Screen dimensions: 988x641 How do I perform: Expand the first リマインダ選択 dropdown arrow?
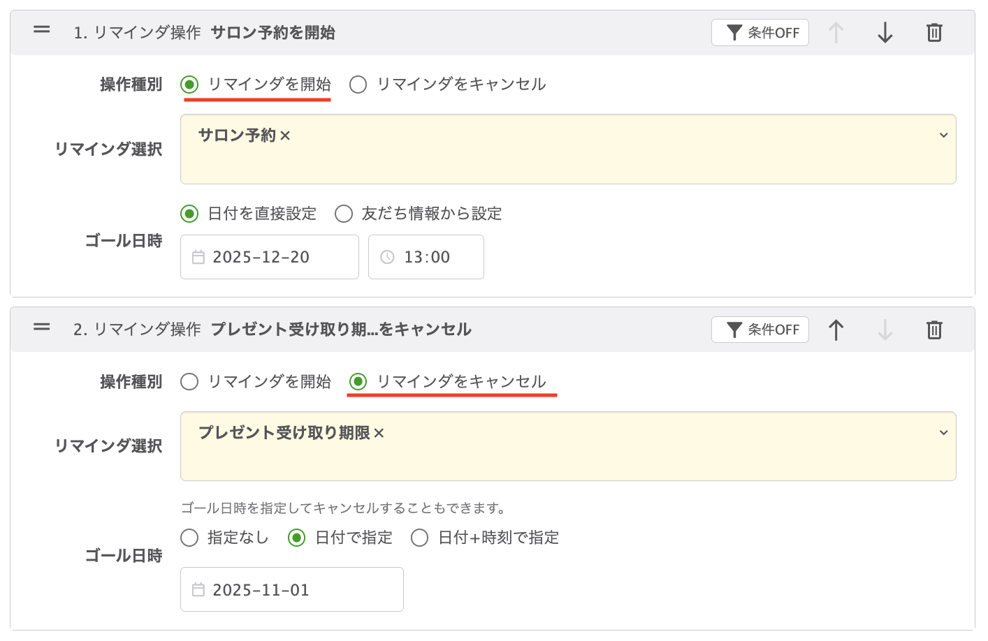tap(943, 135)
